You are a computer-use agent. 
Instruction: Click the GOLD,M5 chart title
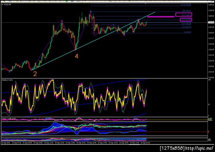point(8,5)
